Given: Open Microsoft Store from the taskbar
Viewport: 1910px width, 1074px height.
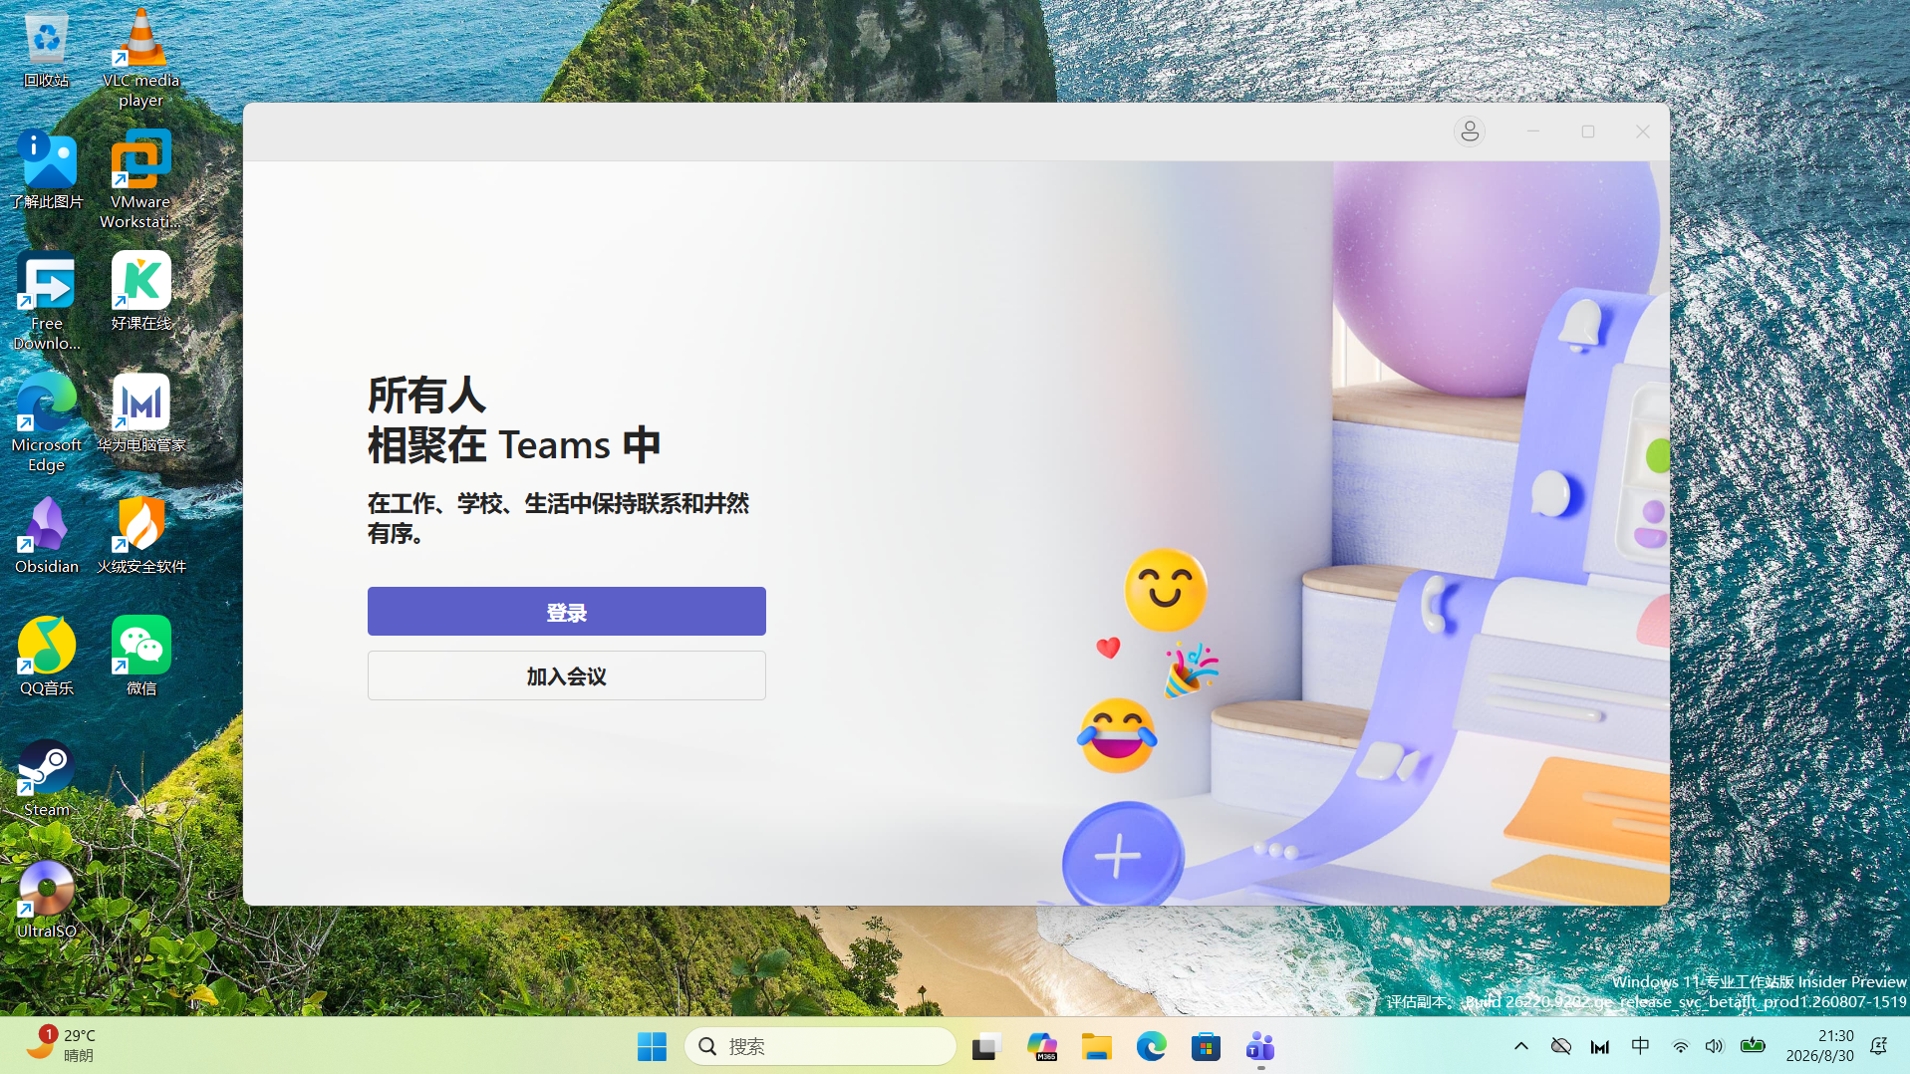Looking at the screenshot, I should pyautogui.click(x=1206, y=1046).
